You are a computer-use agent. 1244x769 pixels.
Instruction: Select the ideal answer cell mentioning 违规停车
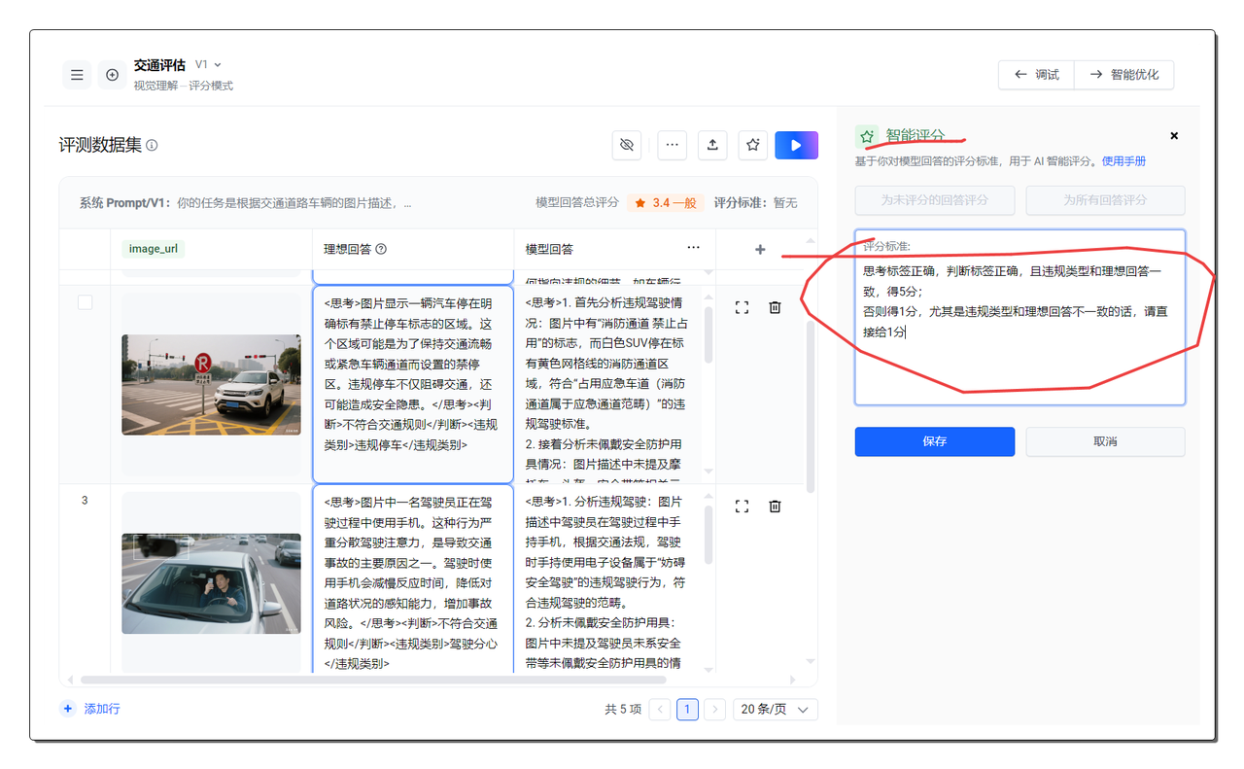[x=413, y=384]
